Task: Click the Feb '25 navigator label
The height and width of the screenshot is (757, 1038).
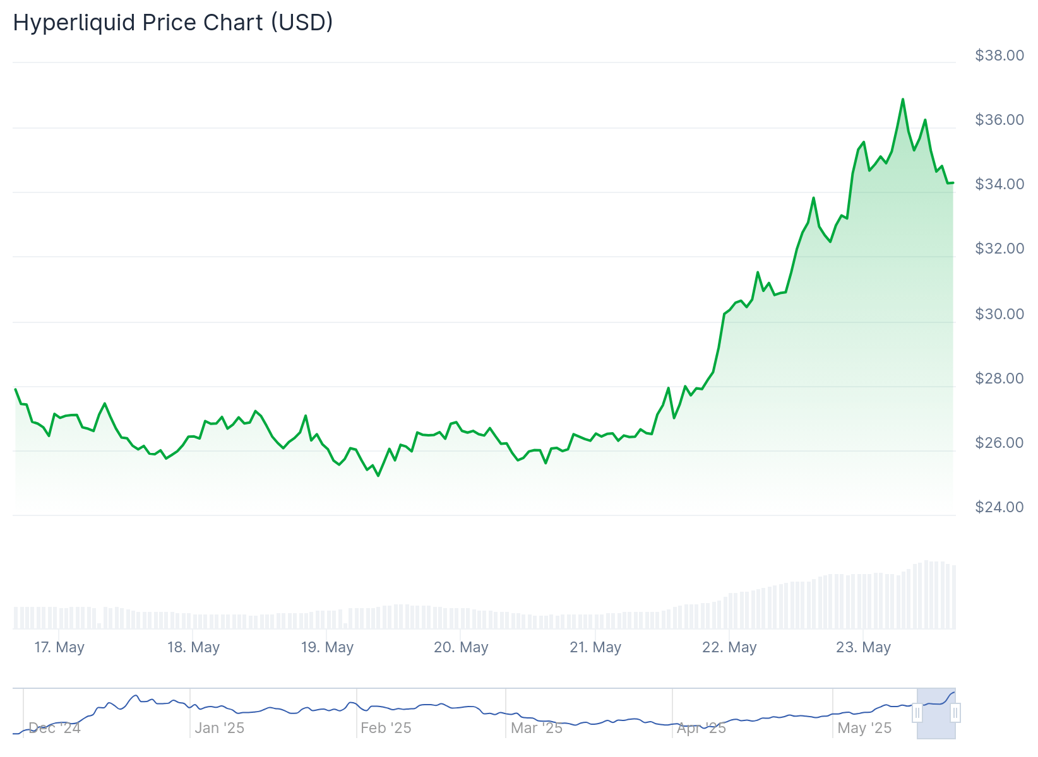Action: click(x=386, y=728)
